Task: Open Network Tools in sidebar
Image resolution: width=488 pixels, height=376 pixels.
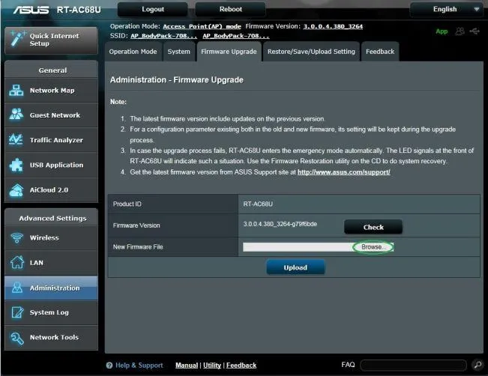Action: pyautogui.click(x=52, y=338)
